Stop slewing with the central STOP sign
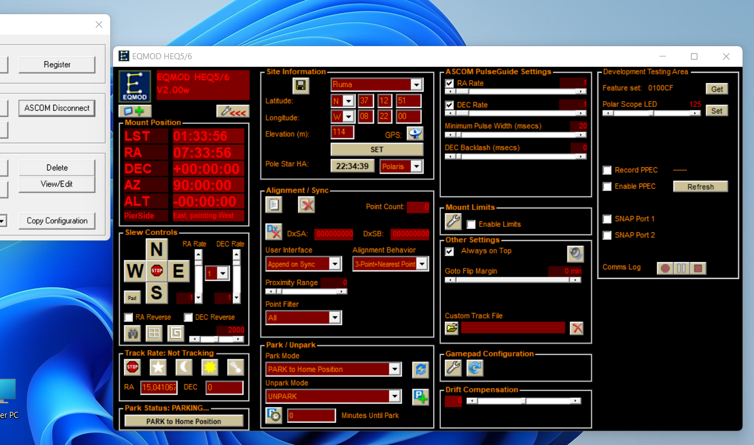The width and height of the screenshot is (754, 445). [157, 270]
